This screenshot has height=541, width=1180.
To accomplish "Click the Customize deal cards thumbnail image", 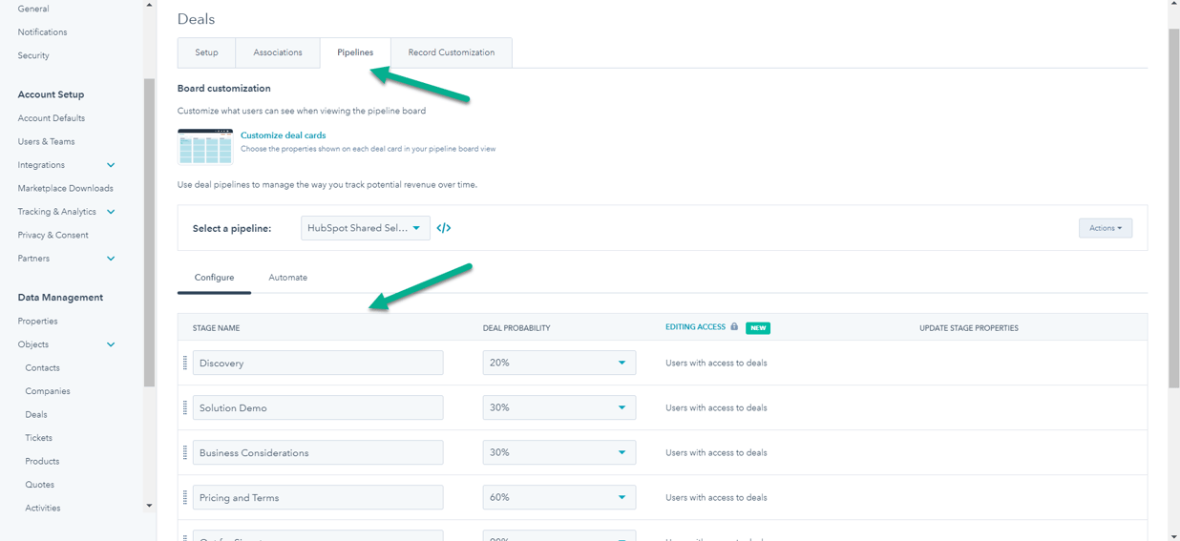I will [205, 147].
